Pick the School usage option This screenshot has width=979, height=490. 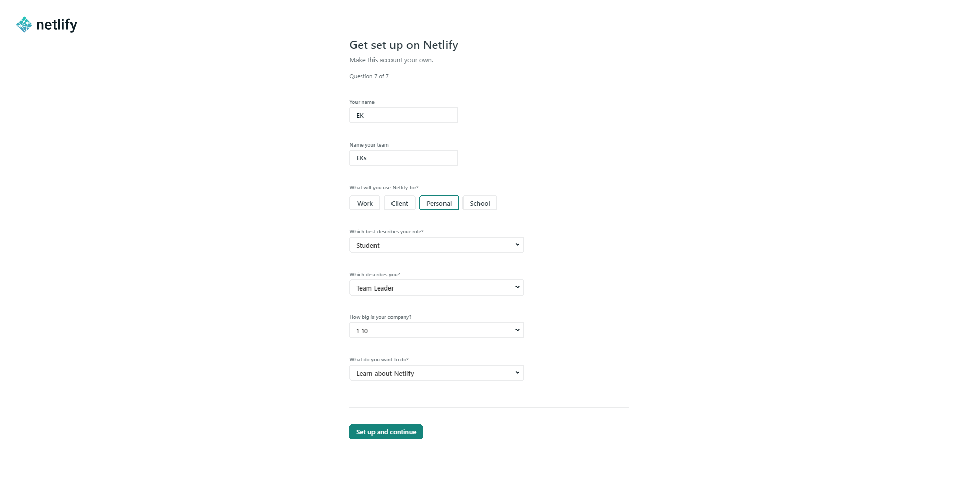[x=479, y=203]
